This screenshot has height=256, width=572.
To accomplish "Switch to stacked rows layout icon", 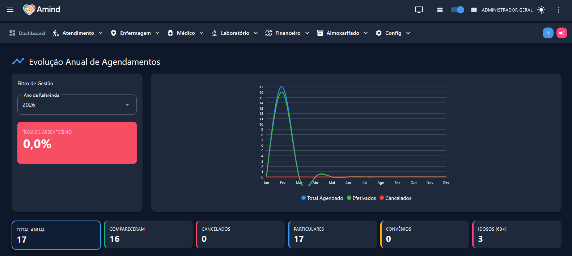I will (x=440, y=10).
